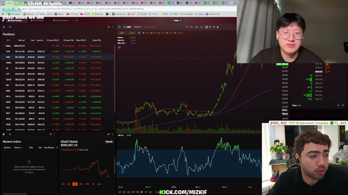348x195 pixels.
Task: Open the Positions panel three-dot menu
Action: [112, 27]
